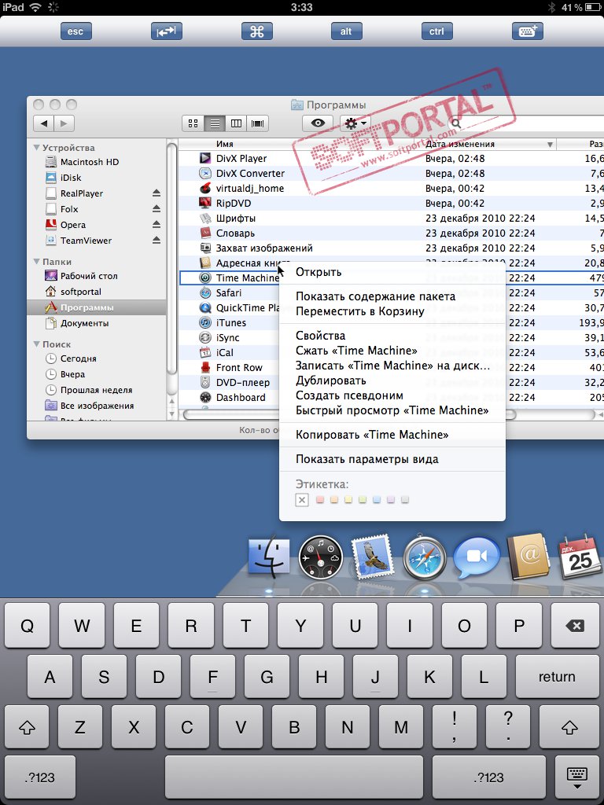Screen dimensions: 604x805
Task: Select Переместить в Корзину menu item
Action: (392, 311)
